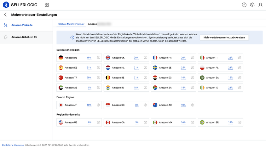
Task: Open the settings gear icon
Action: [x=252, y=5]
